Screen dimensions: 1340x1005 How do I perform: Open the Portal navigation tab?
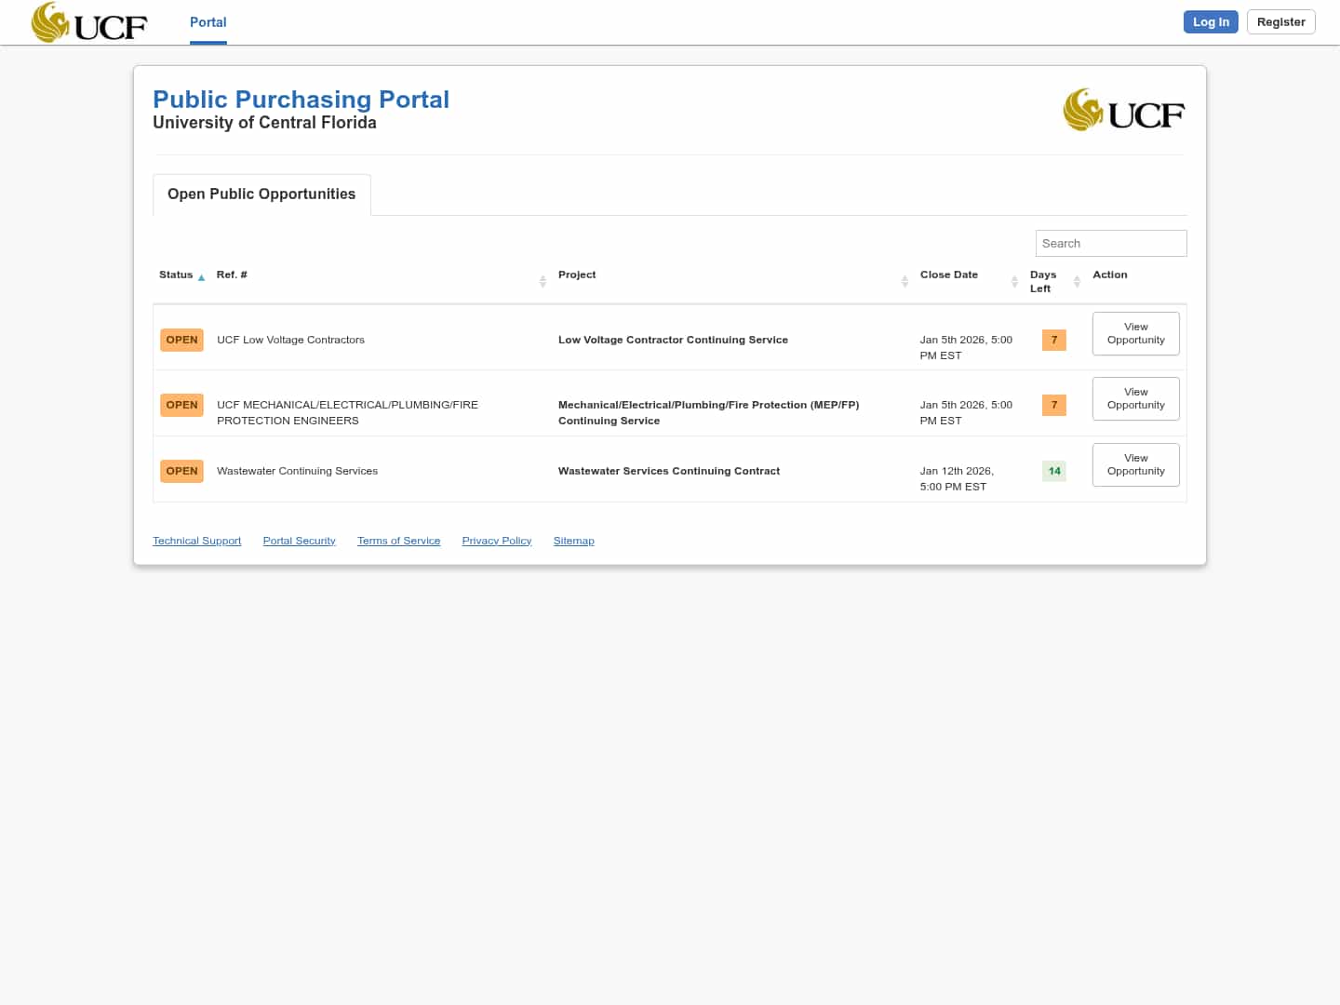(x=208, y=22)
